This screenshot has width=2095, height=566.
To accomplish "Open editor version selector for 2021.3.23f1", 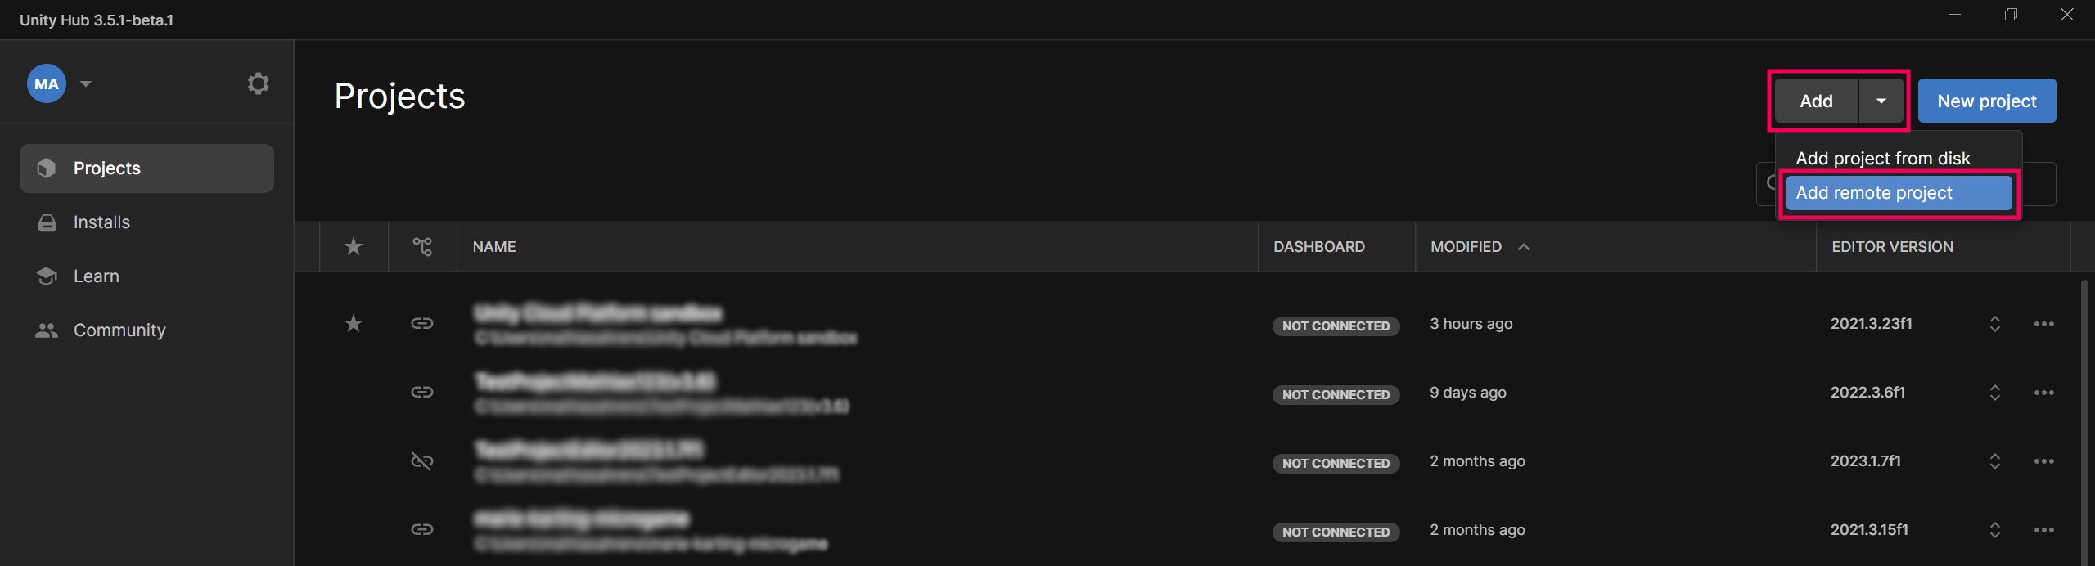I will [1994, 324].
